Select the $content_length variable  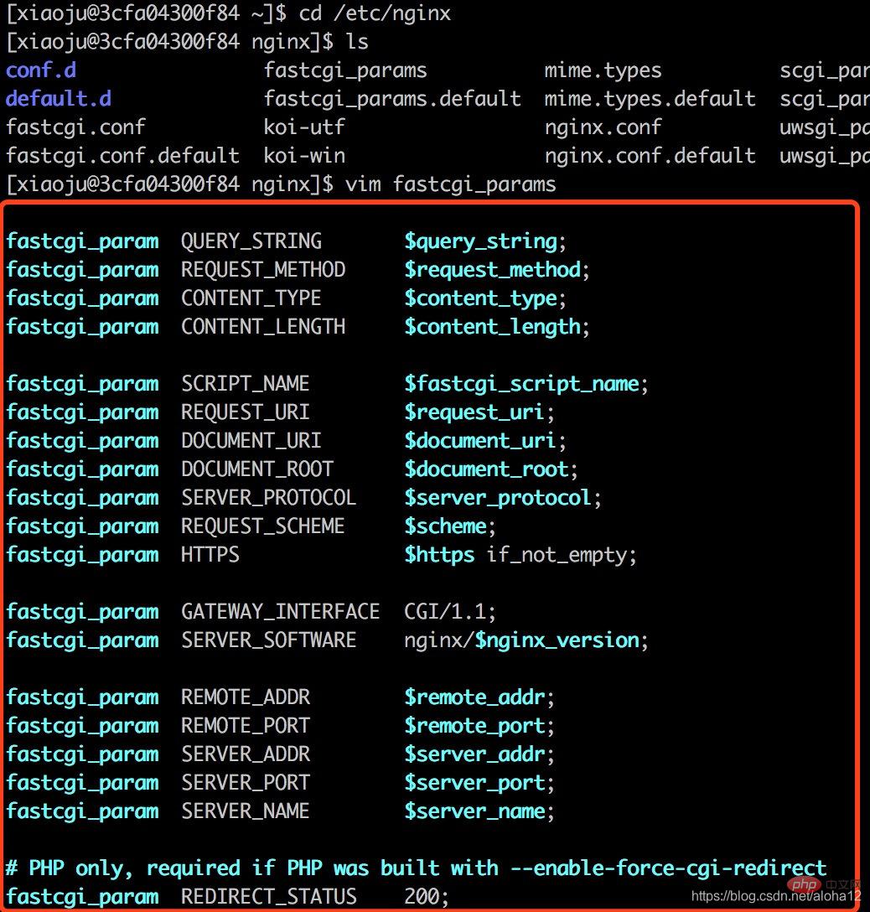pyautogui.click(x=493, y=327)
